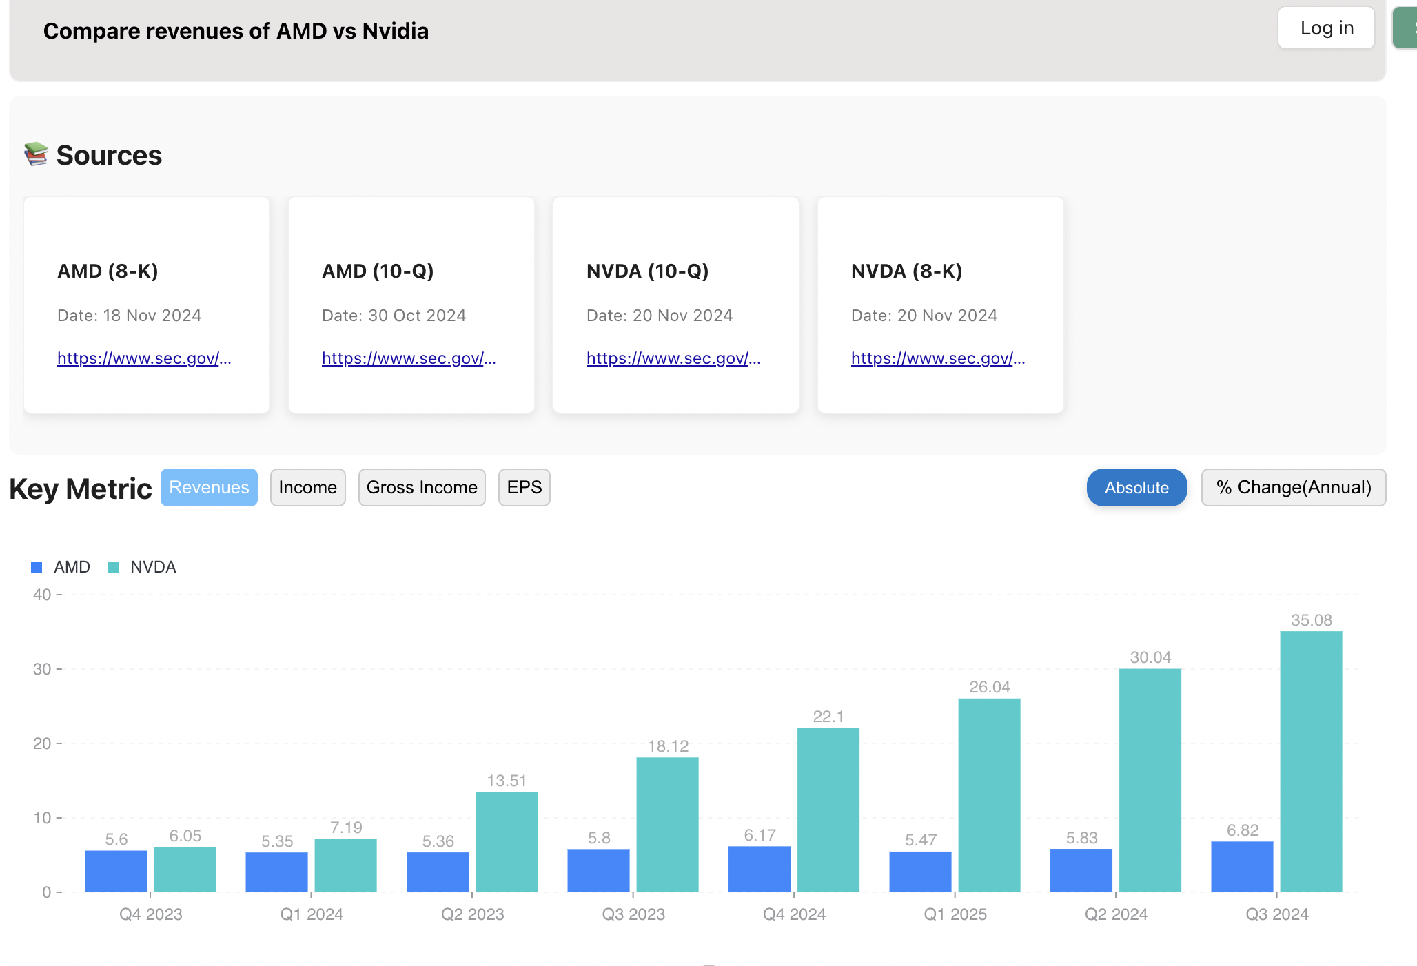The height and width of the screenshot is (966, 1417).
Task: Click the 'Date: 18 Nov 2024' text
Action: [130, 316]
